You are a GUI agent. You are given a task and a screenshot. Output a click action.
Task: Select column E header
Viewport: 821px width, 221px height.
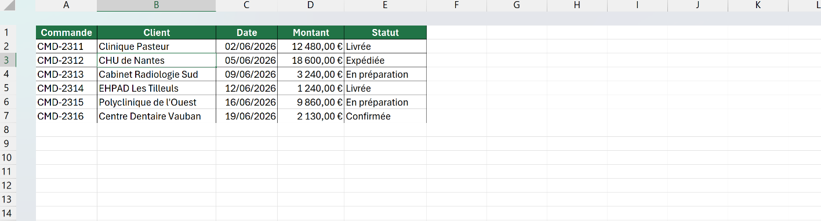(386, 5)
